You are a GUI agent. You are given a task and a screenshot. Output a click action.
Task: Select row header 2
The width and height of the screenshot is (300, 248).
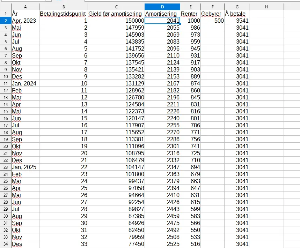point(6,21)
